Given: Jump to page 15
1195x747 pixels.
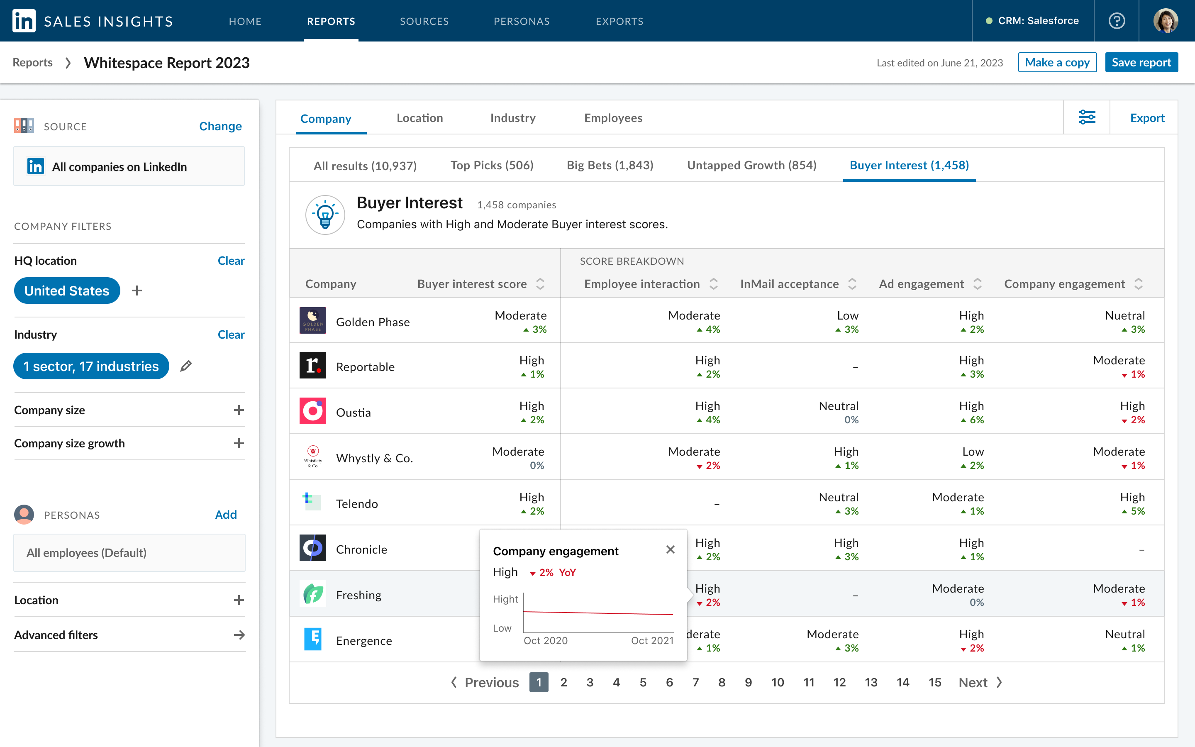Looking at the screenshot, I should pos(934,682).
